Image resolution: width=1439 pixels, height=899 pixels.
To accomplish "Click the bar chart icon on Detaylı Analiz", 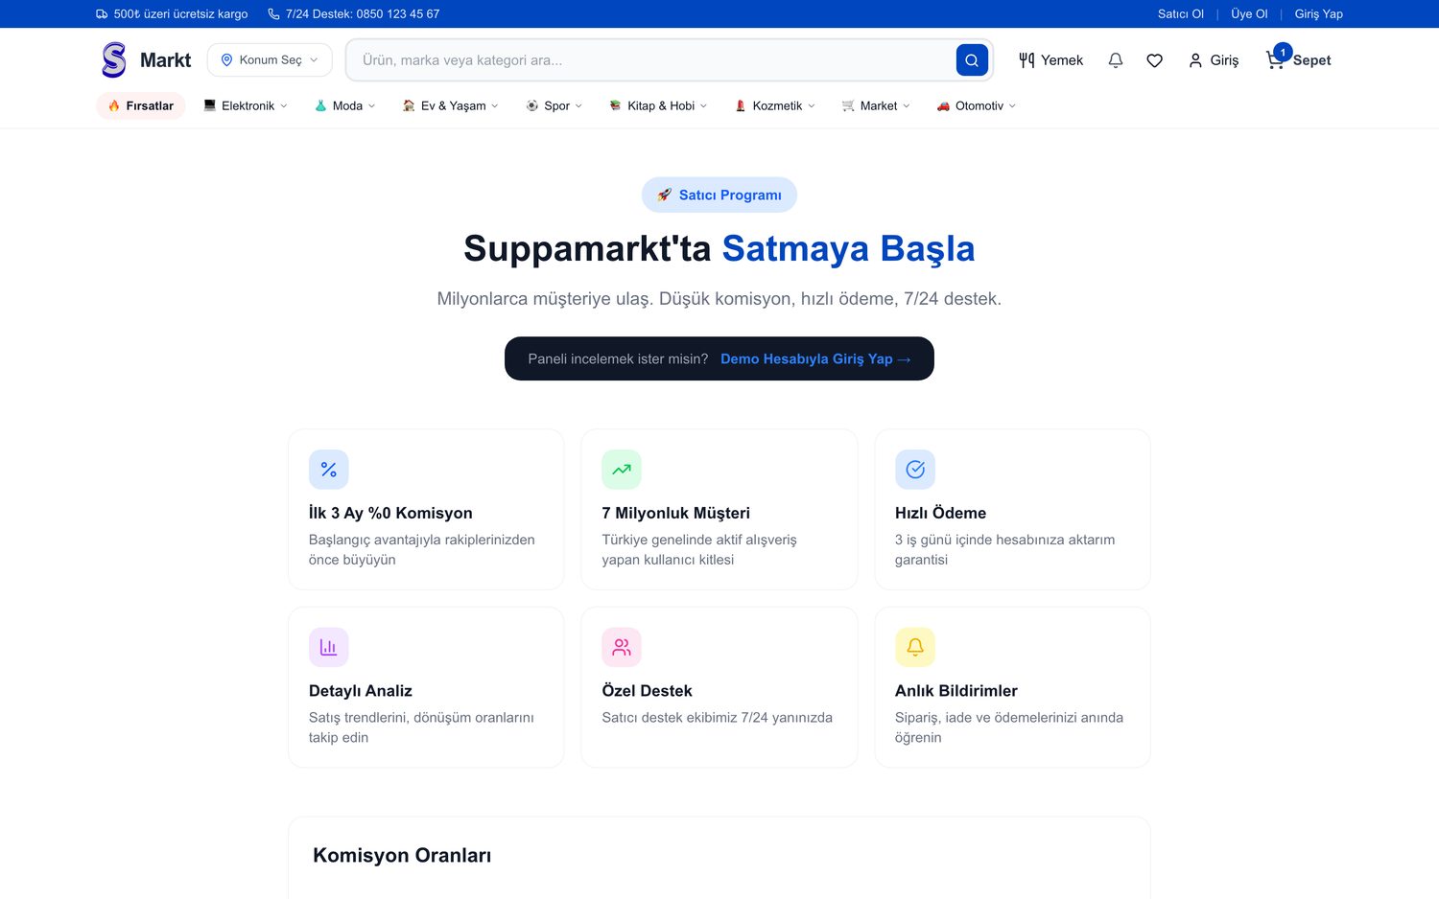I will click(x=329, y=647).
